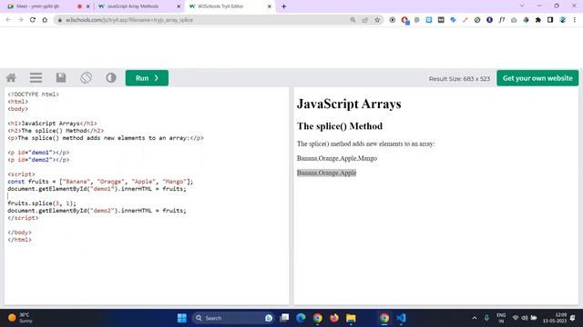This screenshot has width=583, height=327.
Task: Switch to the JavaScript Array Methods tab
Action: (x=133, y=6)
